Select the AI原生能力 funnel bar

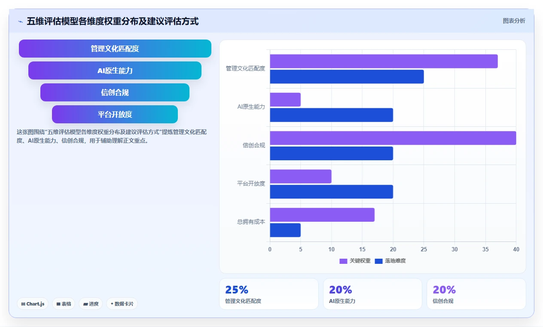pyautogui.click(x=115, y=70)
